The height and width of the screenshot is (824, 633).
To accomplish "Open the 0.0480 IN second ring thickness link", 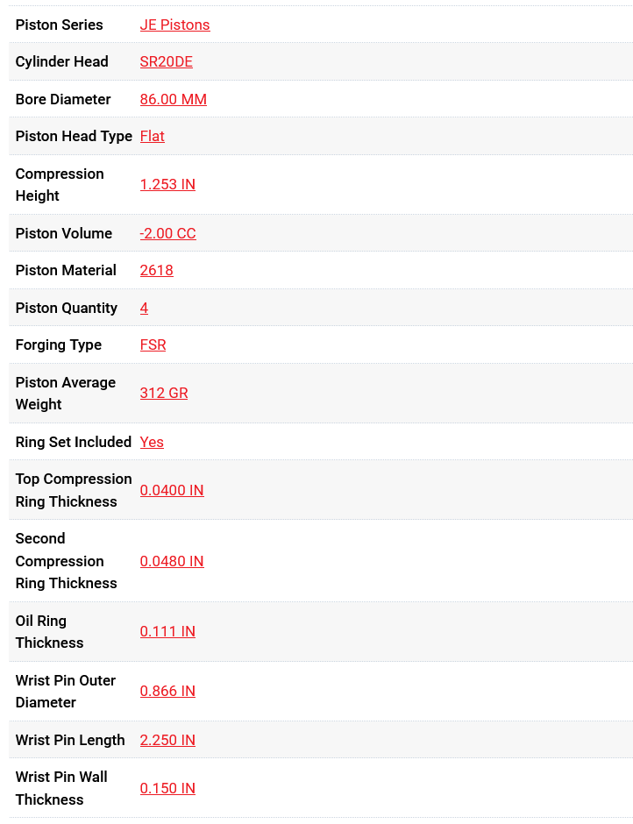I will [x=171, y=561].
